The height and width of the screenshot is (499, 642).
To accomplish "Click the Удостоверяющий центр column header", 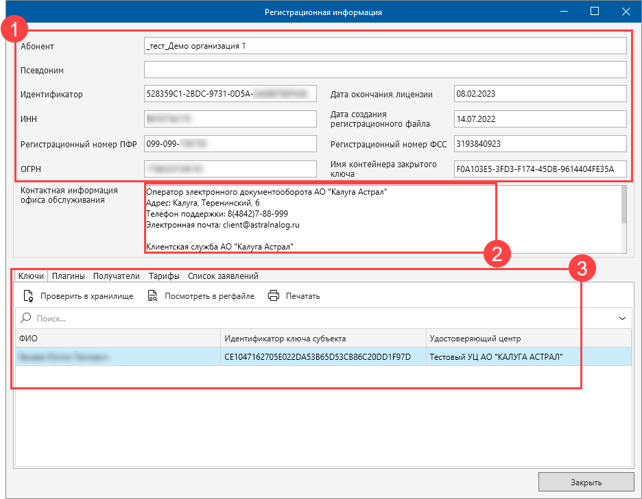I will coord(527,338).
